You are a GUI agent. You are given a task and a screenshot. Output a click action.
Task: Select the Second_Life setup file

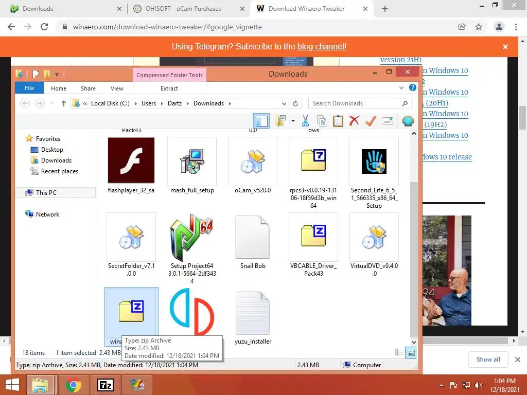tap(374, 173)
